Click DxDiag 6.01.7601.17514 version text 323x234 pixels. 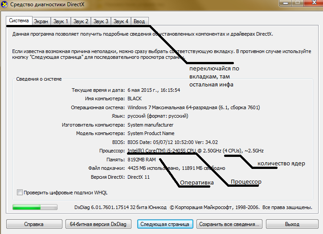(120, 207)
